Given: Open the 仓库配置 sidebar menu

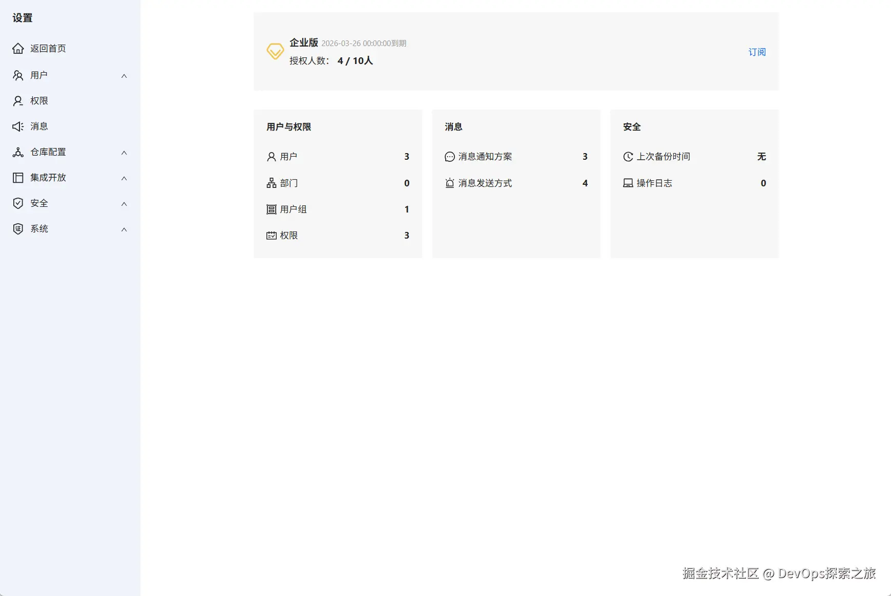Looking at the screenshot, I should click(70, 152).
